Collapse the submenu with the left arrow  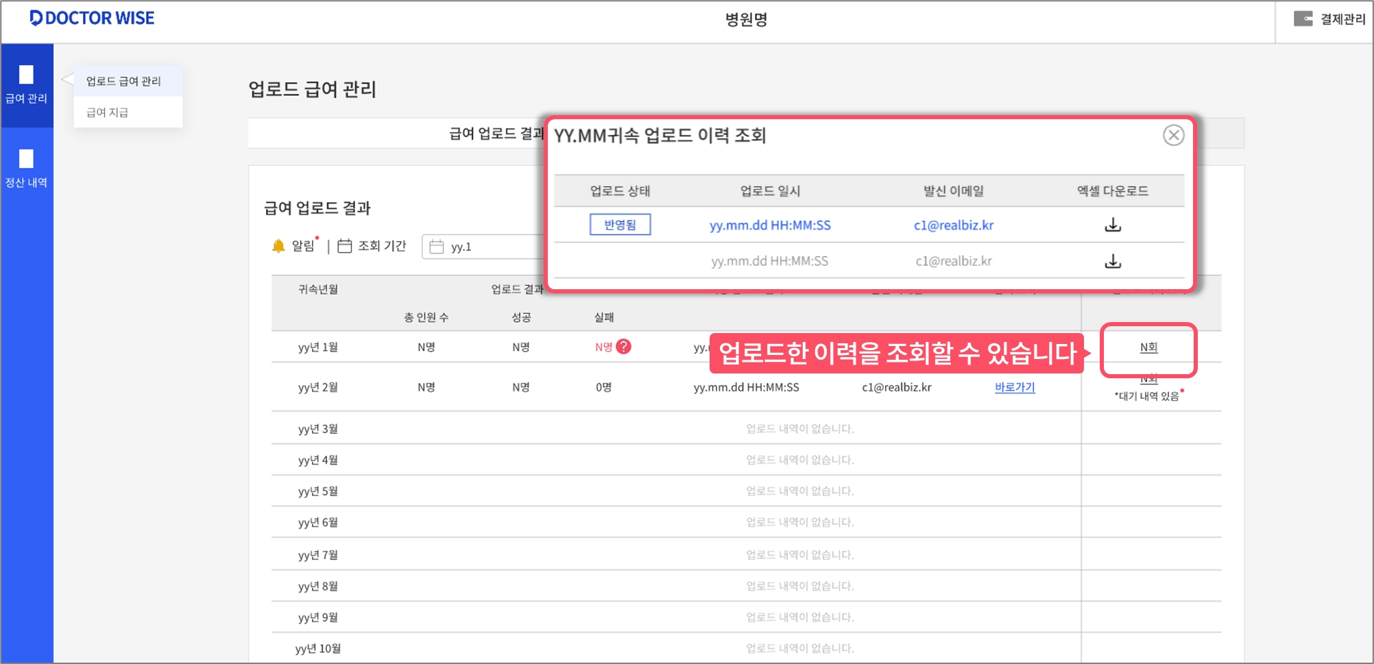[x=67, y=80]
